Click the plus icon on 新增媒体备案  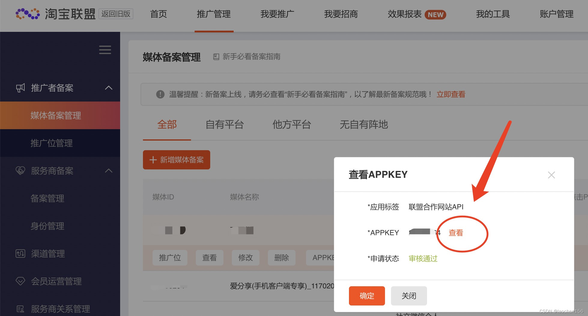[153, 160]
